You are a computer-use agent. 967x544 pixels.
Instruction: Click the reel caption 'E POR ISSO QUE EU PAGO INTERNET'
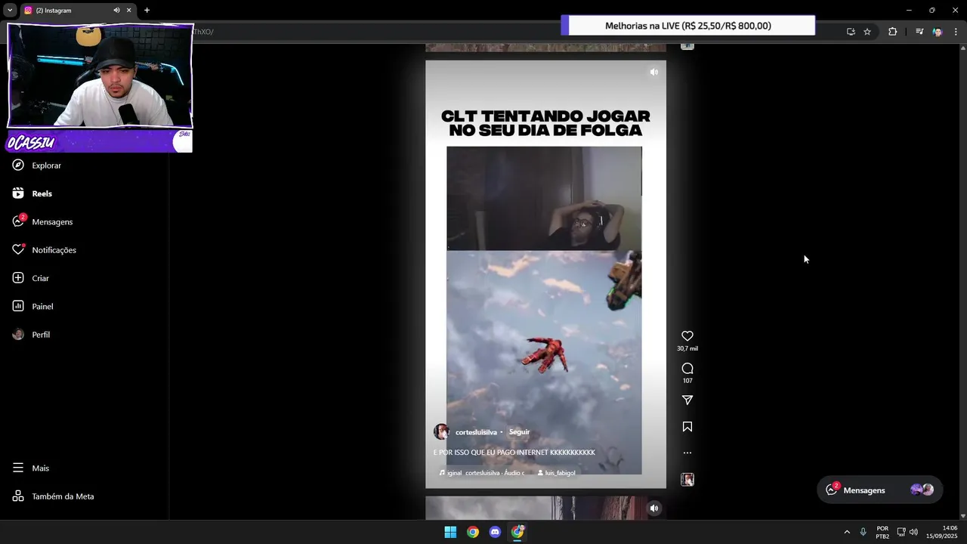(514, 453)
